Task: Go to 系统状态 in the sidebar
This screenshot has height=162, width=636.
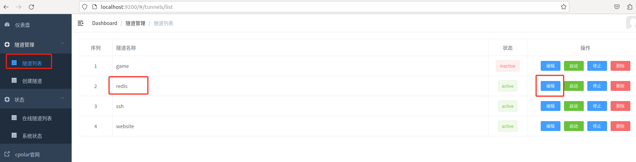Action: pyautogui.click(x=32, y=136)
